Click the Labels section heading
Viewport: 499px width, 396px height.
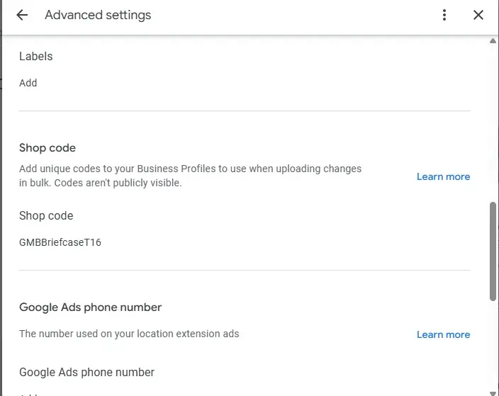[x=36, y=56]
